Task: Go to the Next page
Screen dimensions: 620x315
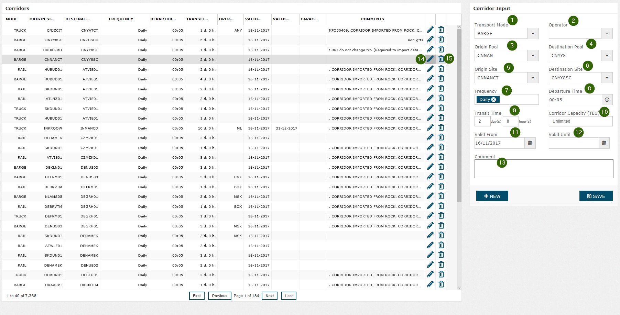Action: pyautogui.click(x=270, y=296)
